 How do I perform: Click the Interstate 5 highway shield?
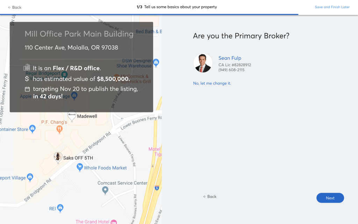click(157, 188)
